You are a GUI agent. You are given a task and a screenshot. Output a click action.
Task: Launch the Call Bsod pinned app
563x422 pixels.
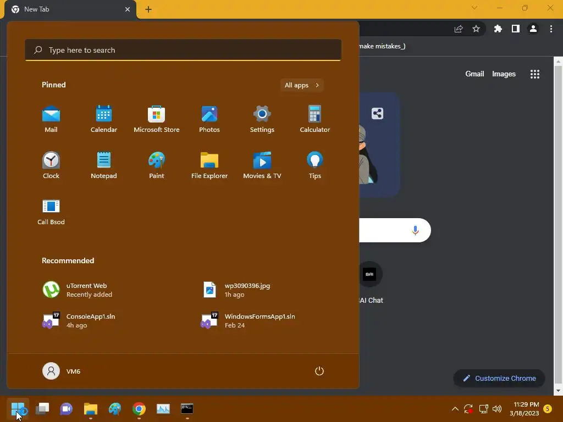click(51, 212)
